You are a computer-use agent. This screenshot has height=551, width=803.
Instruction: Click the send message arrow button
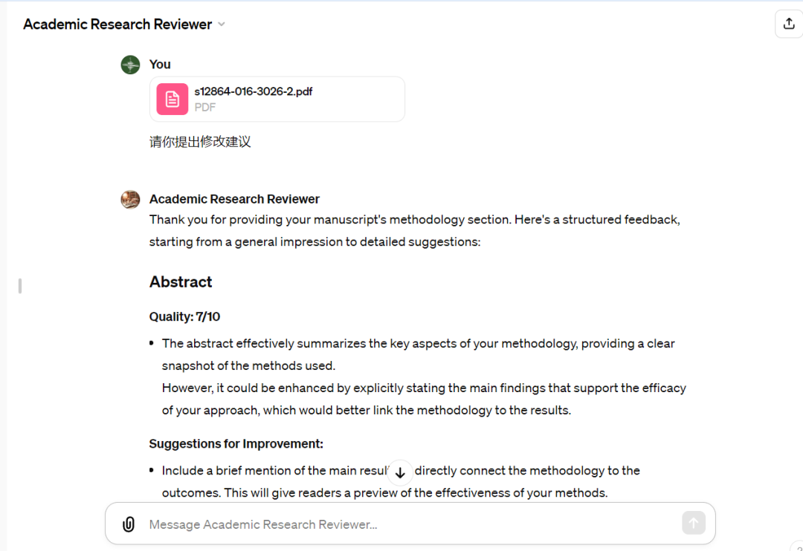coord(694,523)
